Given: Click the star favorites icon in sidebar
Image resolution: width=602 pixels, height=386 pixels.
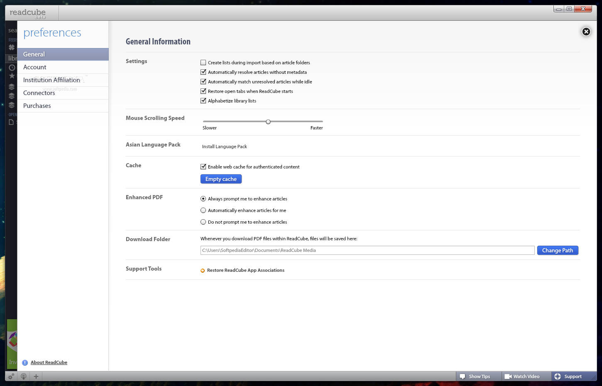Looking at the screenshot, I should click(12, 76).
